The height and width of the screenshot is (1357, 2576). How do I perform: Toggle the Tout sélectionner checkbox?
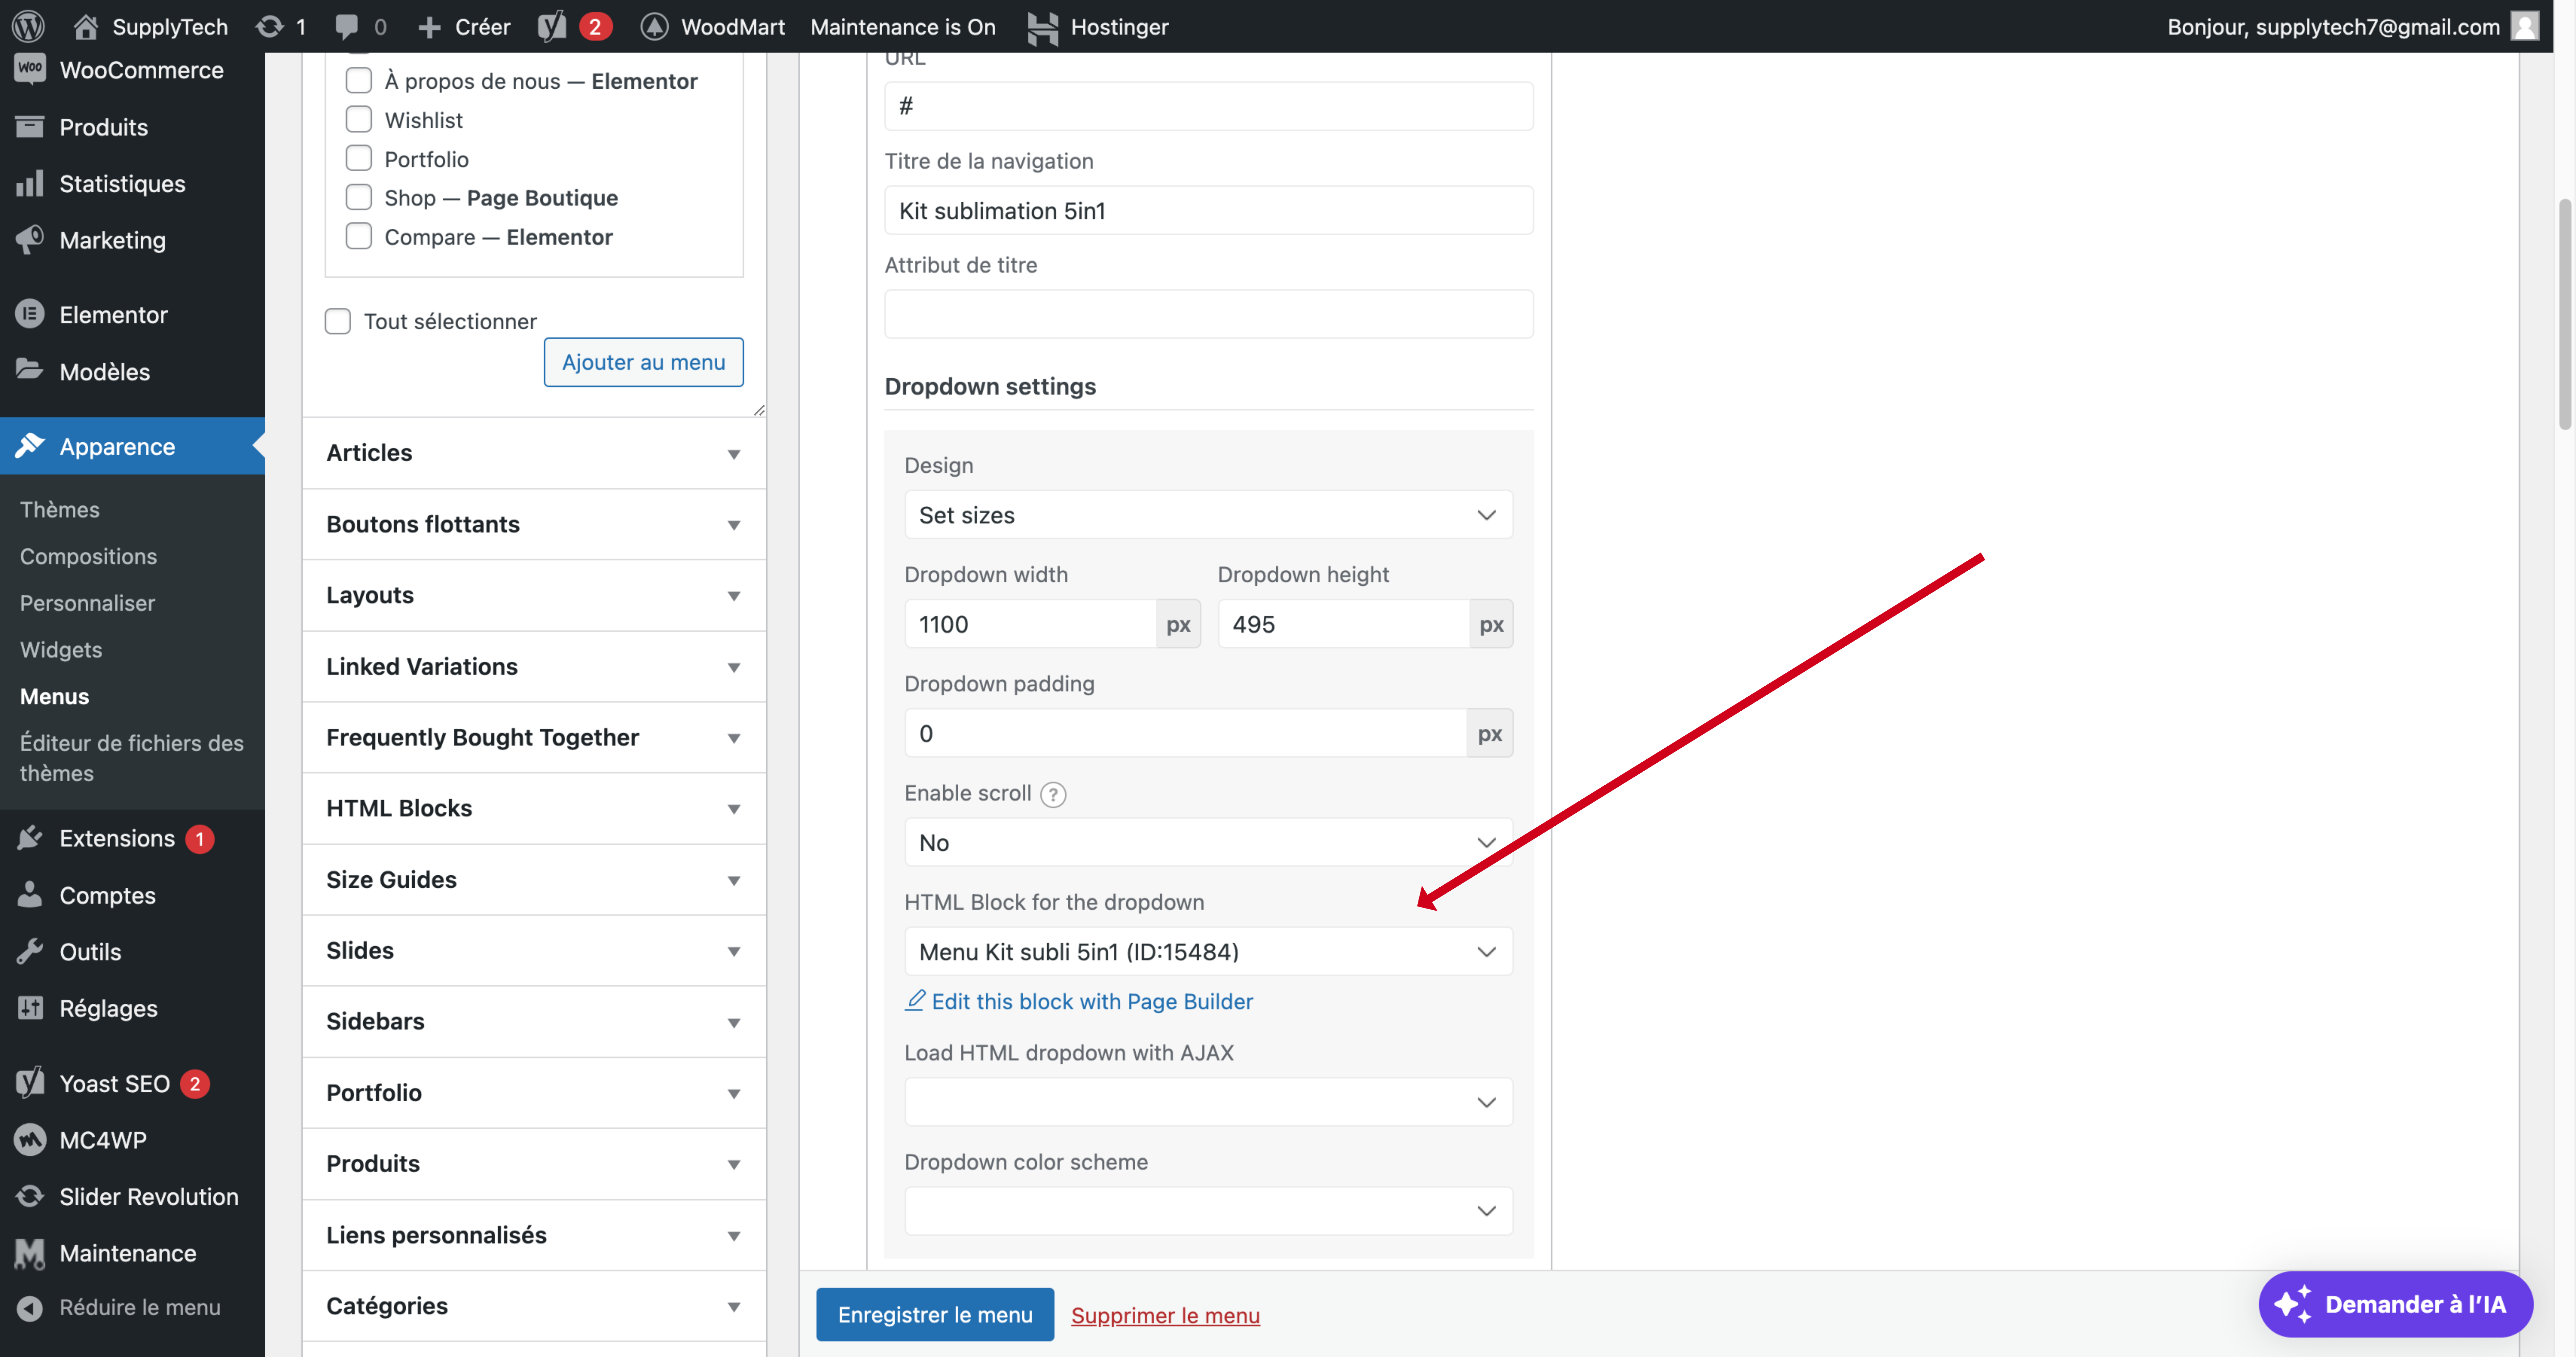pos(338,321)
